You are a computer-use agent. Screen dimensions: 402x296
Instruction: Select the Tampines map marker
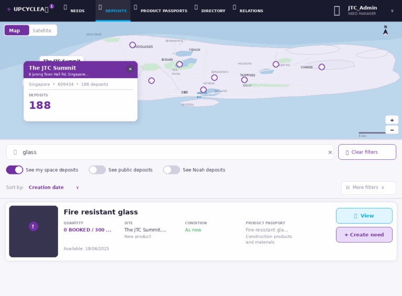(x=244, y=80)
